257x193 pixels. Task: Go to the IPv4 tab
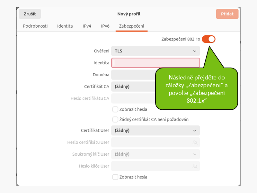pyautogui.click(x=87, y=26)
